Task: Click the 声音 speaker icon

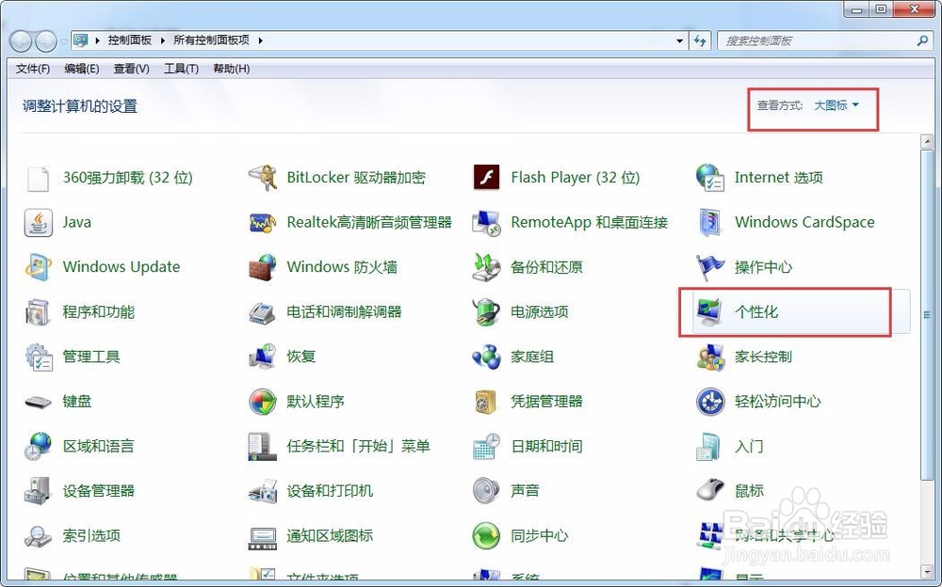Action: point(486,491)
